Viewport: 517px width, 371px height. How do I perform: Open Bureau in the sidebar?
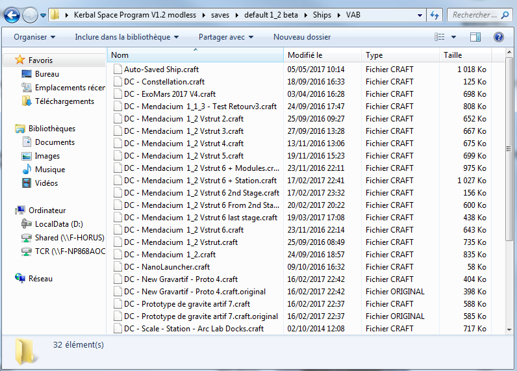pyautogui.click(x=47, y=74)
